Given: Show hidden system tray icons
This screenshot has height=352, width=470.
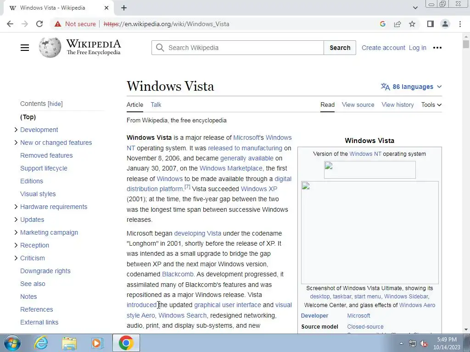Looking at the screenshot, I should point(401,343).
